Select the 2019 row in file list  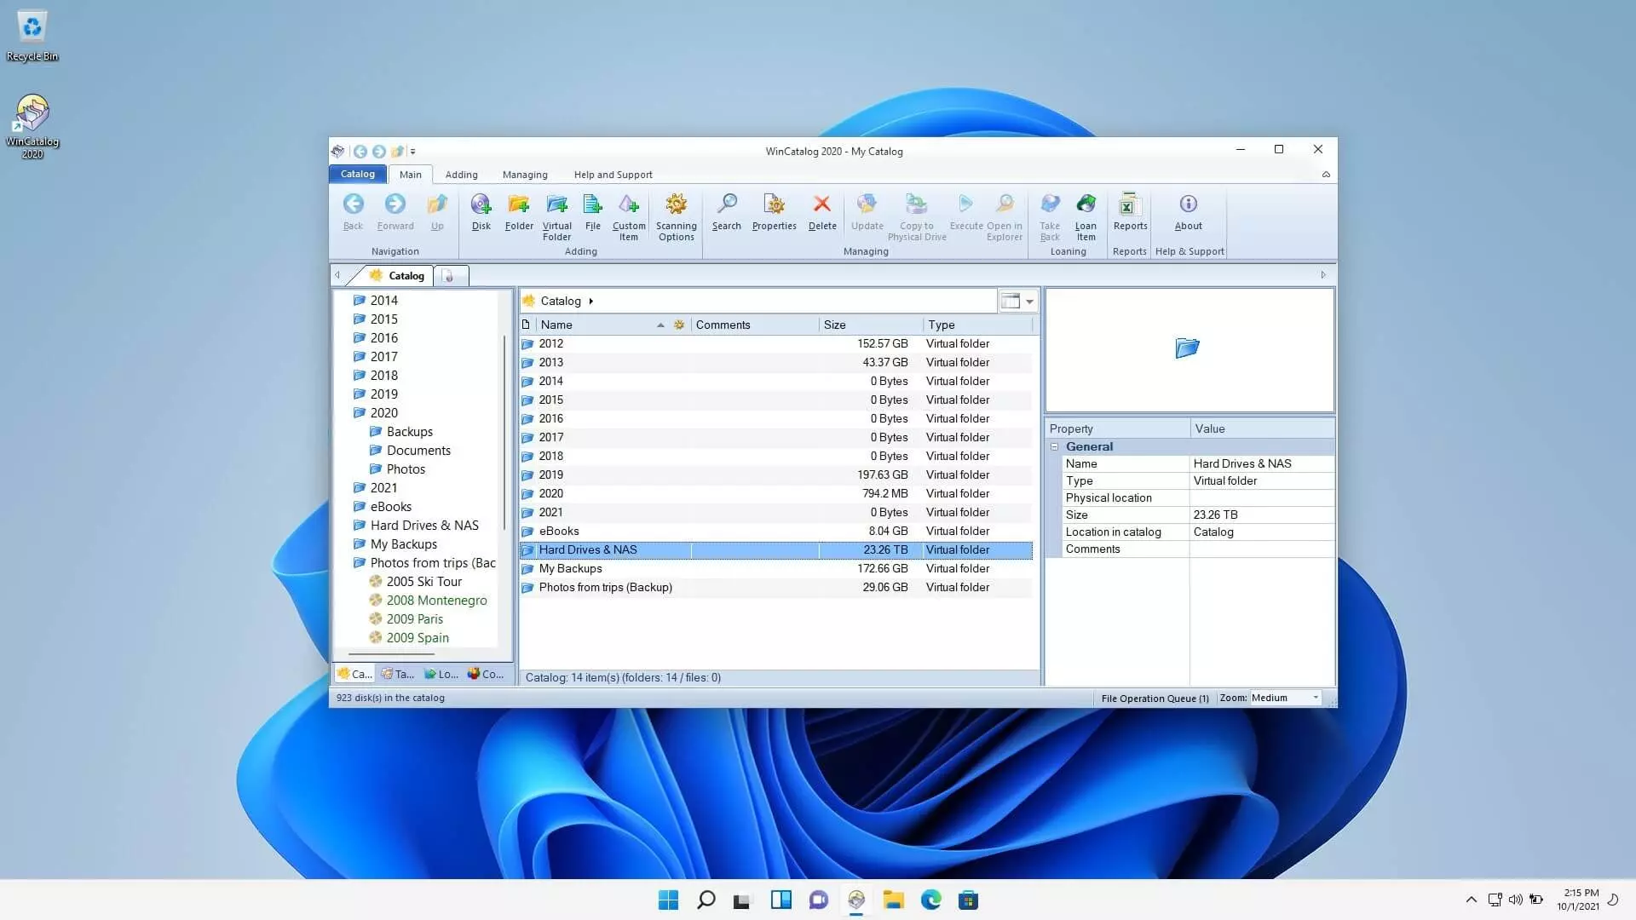coord(775,474)
